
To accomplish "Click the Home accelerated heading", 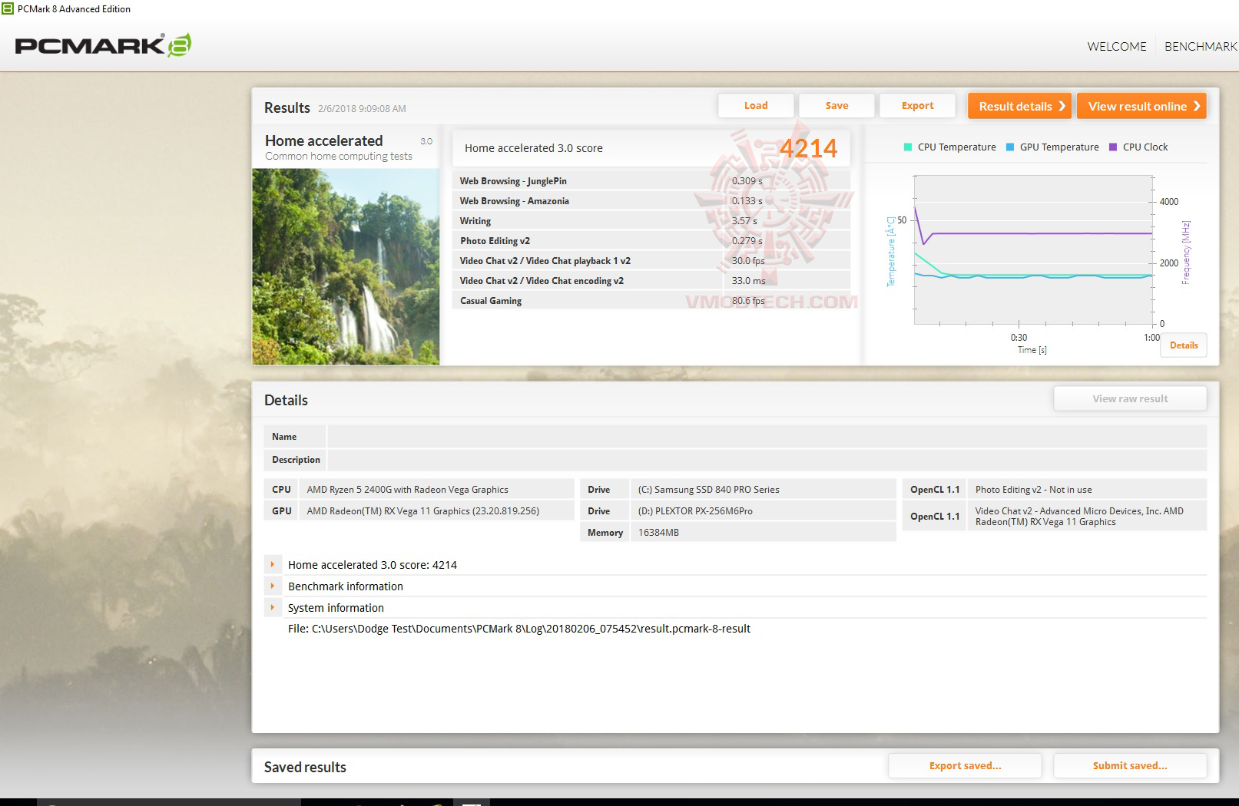I will (323, 140).
